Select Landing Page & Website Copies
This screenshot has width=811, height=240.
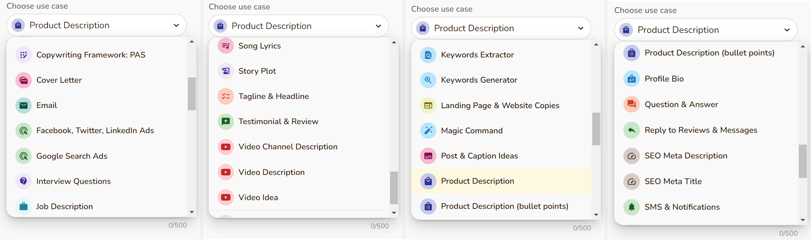(x=500, y=106)
